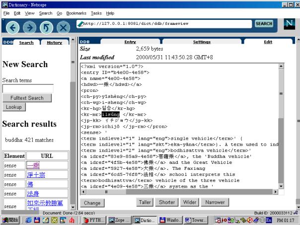Switch to Zope taskbar window
This screenshot has height=225, width=300.
pyautogui.click(x=119, y=220)
